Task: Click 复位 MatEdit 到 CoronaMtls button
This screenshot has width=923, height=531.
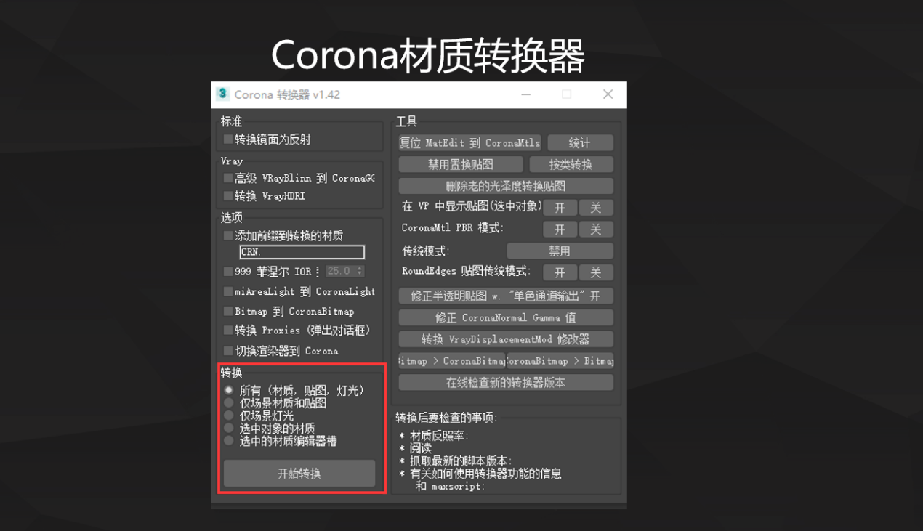Action: tap(469, 143)
